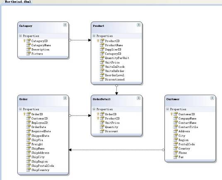The height and width of the screenshot is (180, 222).
Task: Collapse Properties section in OrderDetail
Action: click(x=94, y=109)
